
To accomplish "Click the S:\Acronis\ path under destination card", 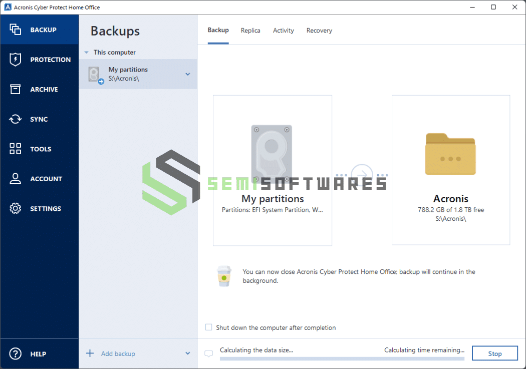I will [x=450, y=218].
